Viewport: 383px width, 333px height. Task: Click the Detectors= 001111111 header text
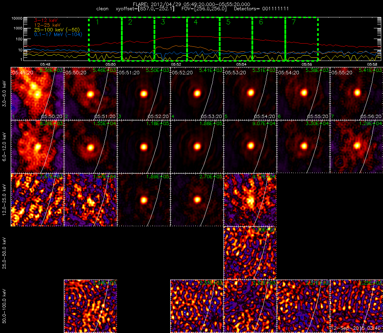261,9
